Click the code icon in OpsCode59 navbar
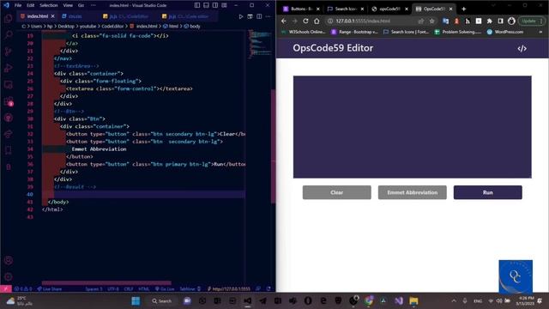 tap(522, 48)
